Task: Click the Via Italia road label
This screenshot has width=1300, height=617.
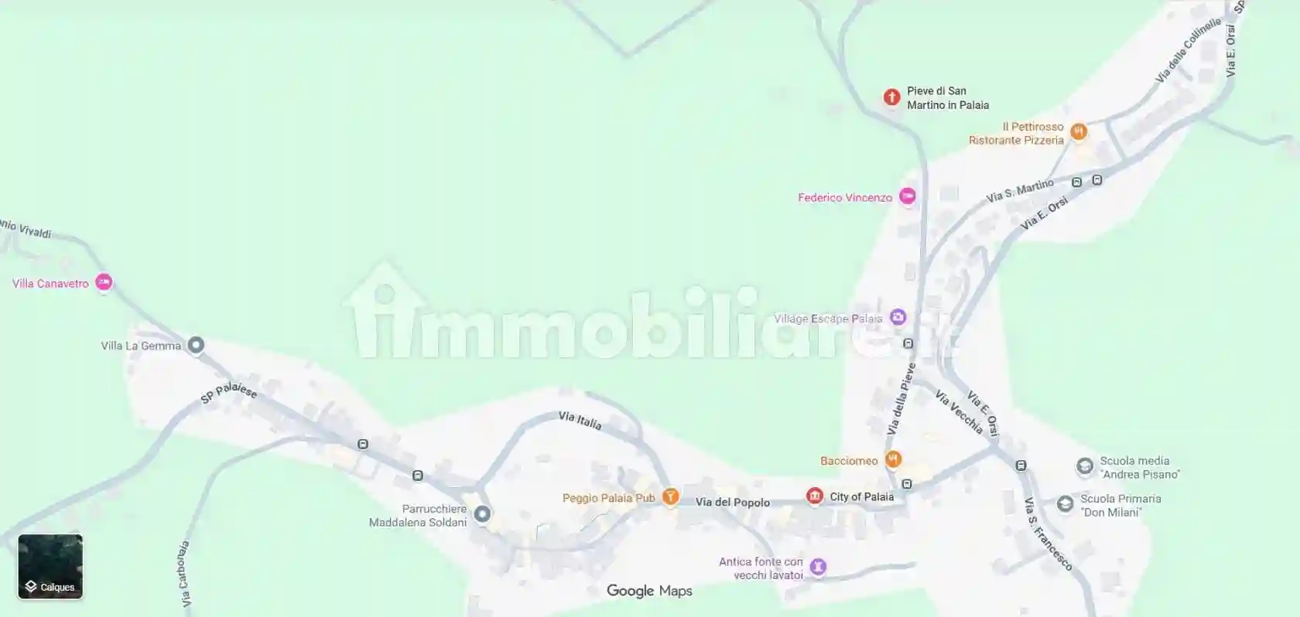Action: pyautogui.click(x=580, y=421)
